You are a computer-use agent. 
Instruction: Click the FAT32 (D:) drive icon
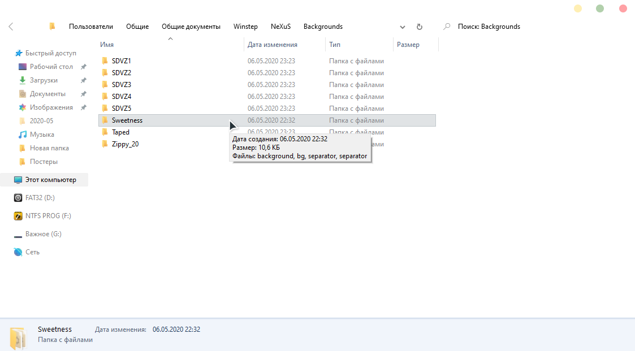pos(18,198)
